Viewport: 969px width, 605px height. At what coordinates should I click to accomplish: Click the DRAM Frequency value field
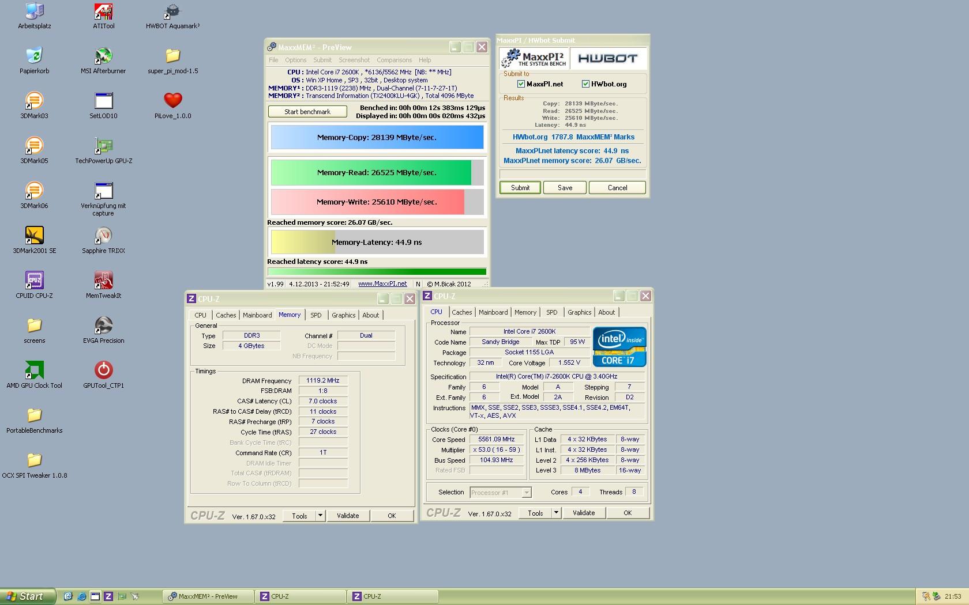tap(323, 381)
